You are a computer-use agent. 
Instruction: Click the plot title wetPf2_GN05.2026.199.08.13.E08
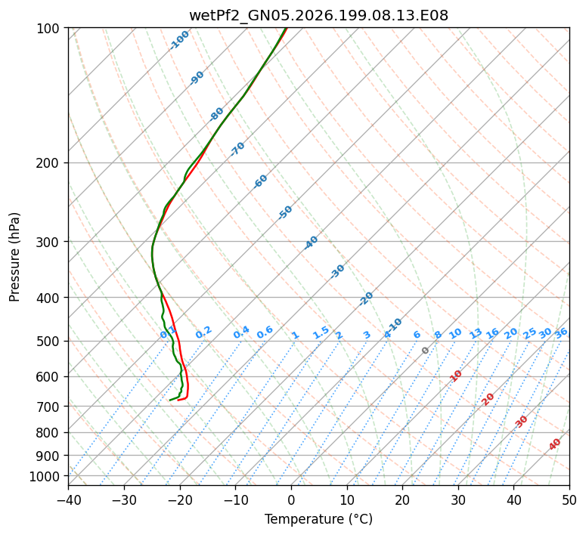tap(319, 16)
